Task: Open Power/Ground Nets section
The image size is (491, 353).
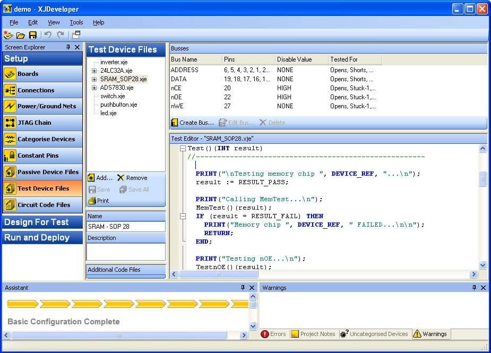Action: tap(42, 106)
